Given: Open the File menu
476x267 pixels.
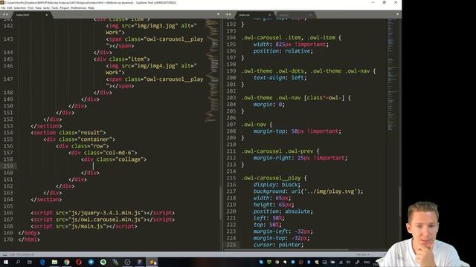Looking at the screenshot, I should (3, 8).
